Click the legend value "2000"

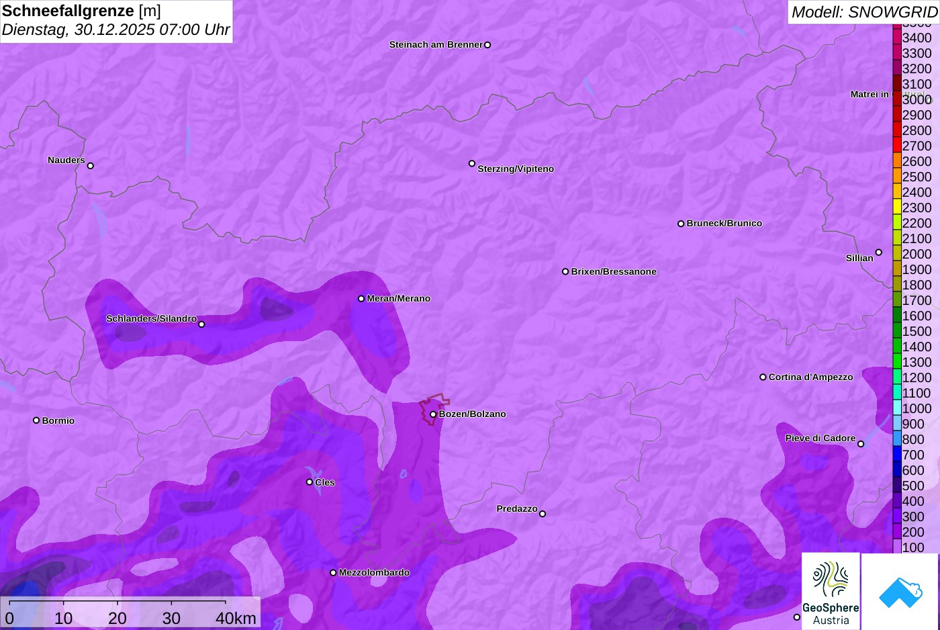pyautogui.click(x=917, y=255)
